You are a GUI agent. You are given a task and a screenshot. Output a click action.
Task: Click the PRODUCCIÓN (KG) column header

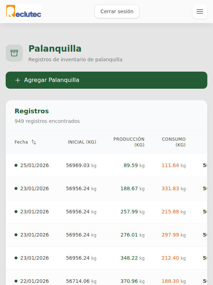(x=129, y=142)
